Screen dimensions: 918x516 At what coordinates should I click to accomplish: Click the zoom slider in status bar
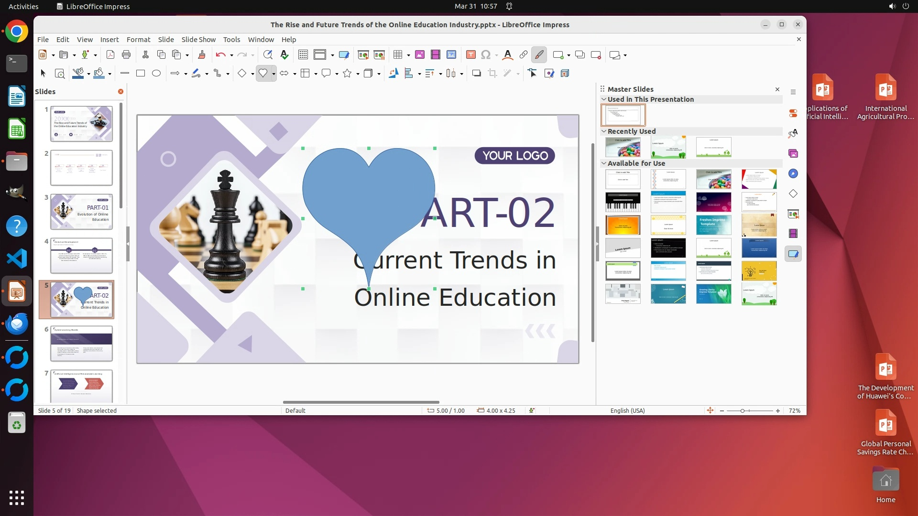coord(743,411)
